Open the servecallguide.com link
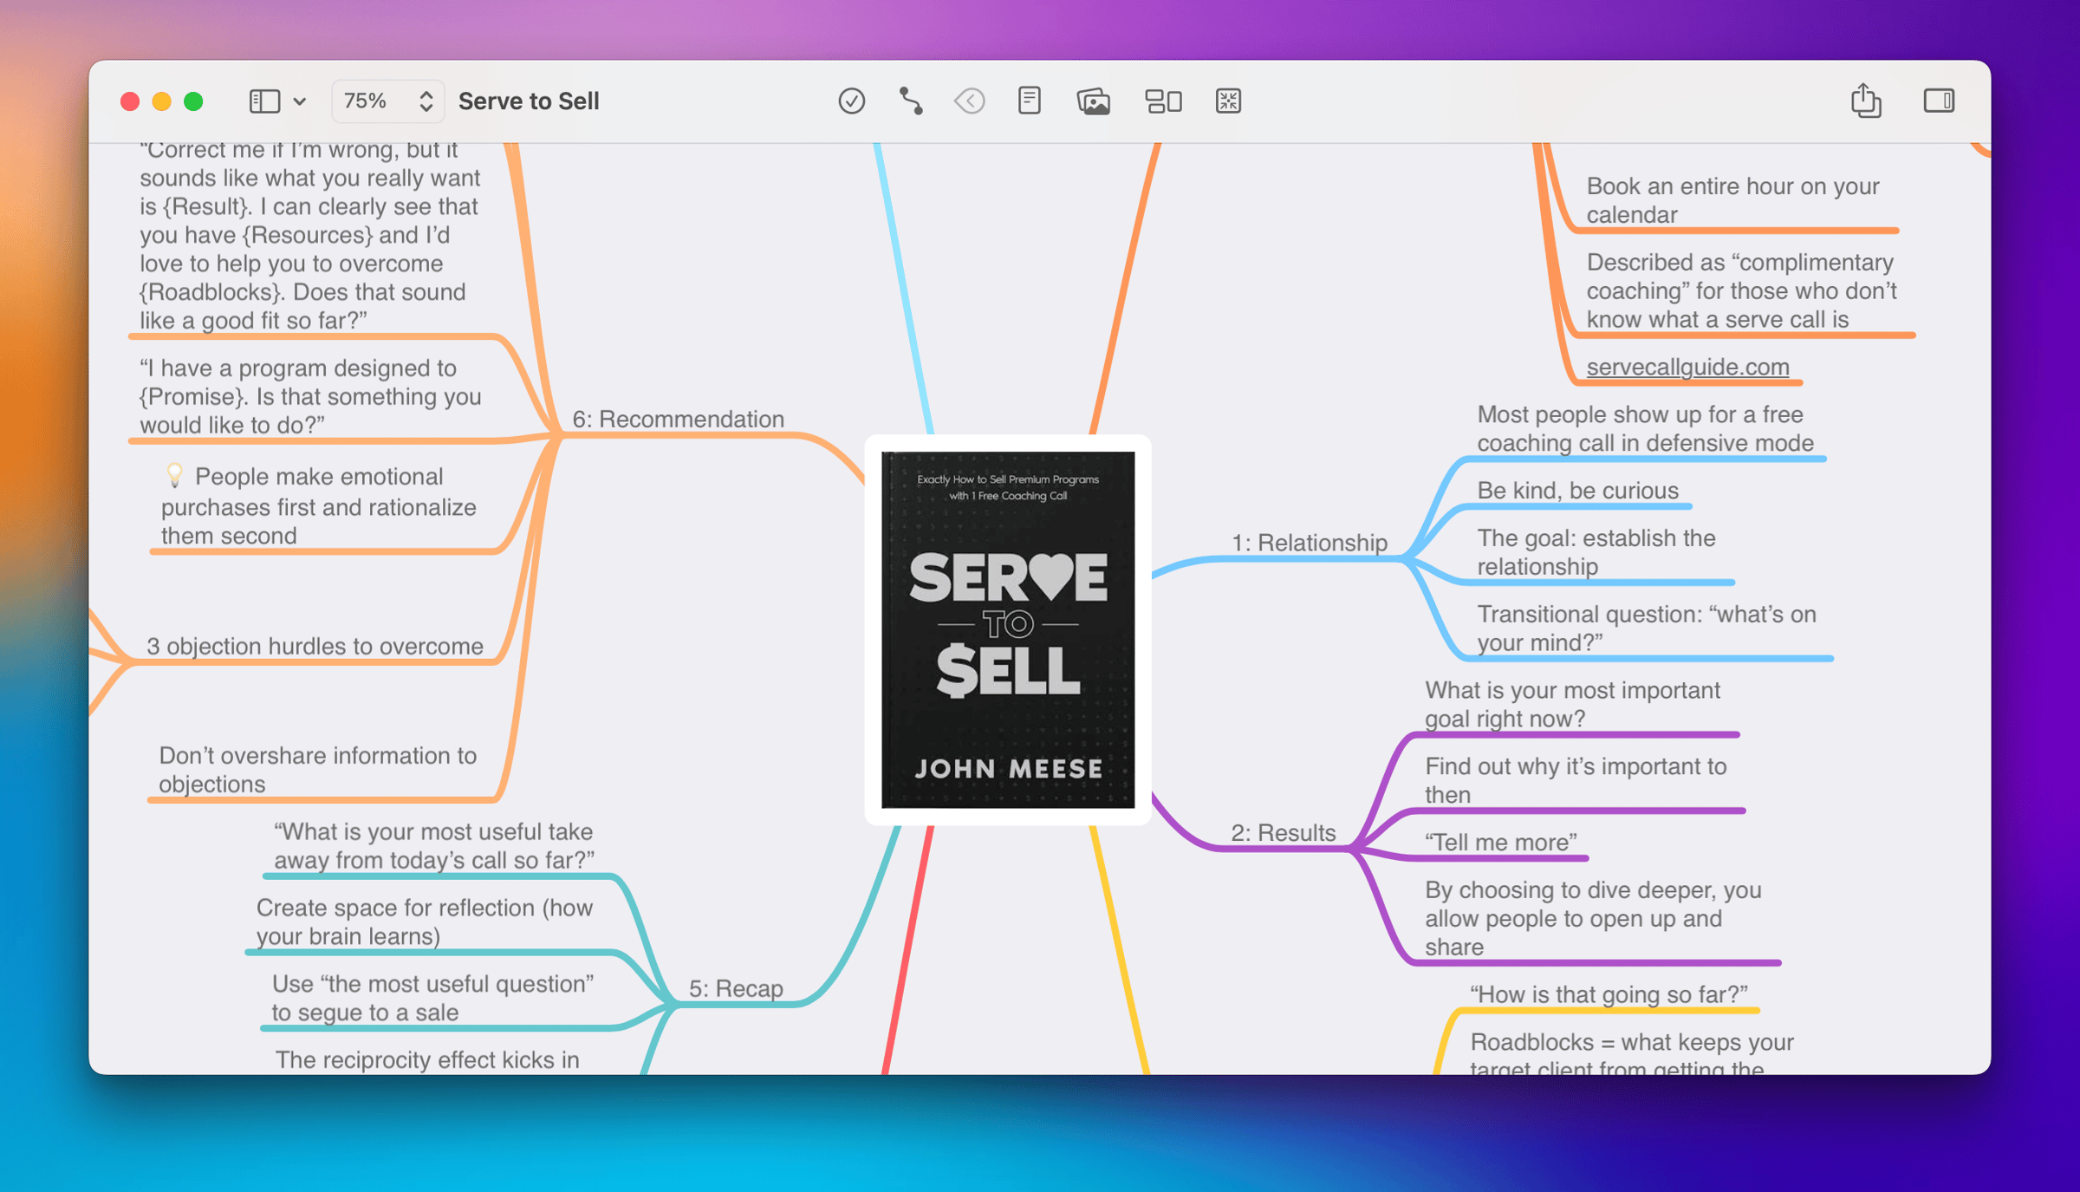Viewport: 2080px width, 1192px height. point(1687,367)
